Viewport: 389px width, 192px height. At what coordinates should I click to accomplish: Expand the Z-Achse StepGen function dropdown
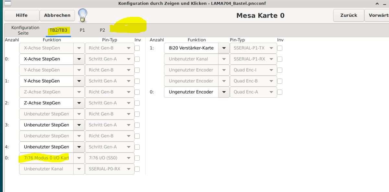click(79, 103)
